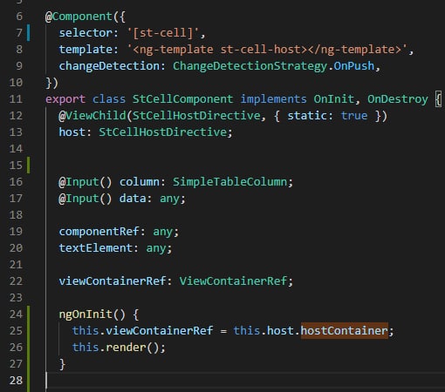The image size is (445, 392).
Task: Click the ng-template string on line 8
Action: (x=267, y=50)
